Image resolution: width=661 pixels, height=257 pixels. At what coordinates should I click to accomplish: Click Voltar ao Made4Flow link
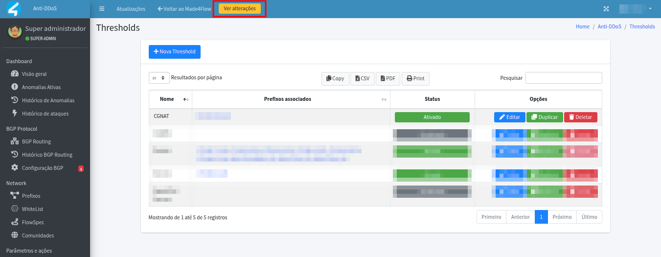pyautogui.click(x=184, y=9)
